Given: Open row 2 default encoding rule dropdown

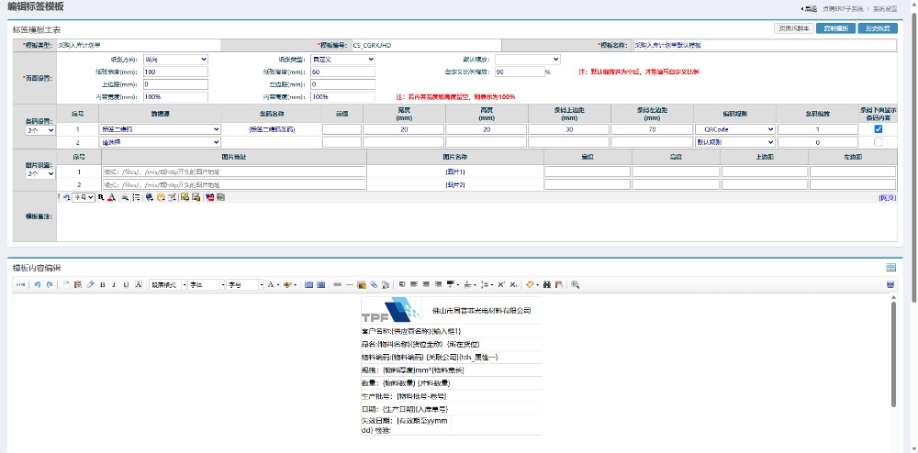Looking at the screenshot, I should pyautogui.click(x=734, y=142).
